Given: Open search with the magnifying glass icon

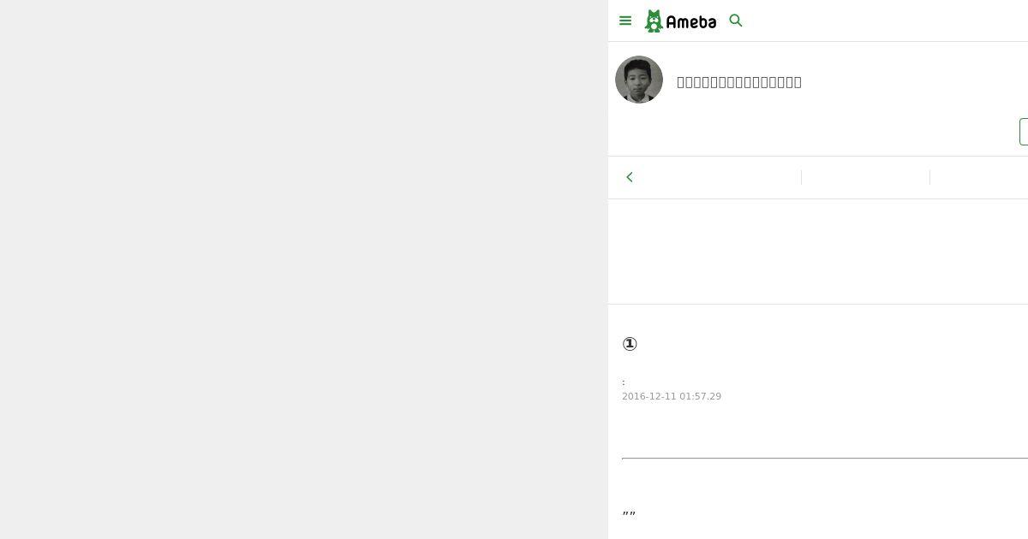Looking at the screenshot, I should (736, 21).
